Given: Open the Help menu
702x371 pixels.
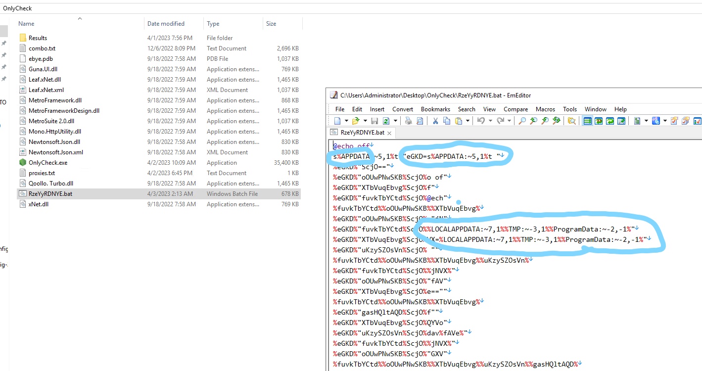Looking at the screenshot, I should coord(620,109).
